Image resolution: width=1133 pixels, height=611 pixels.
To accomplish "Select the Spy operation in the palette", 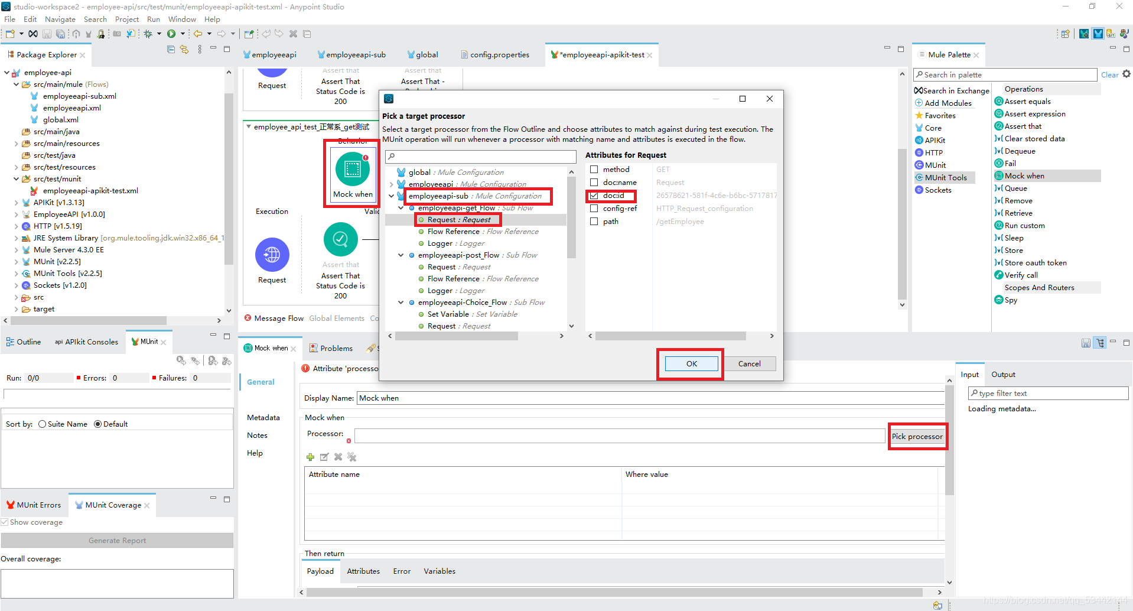I will point(1010,300).
